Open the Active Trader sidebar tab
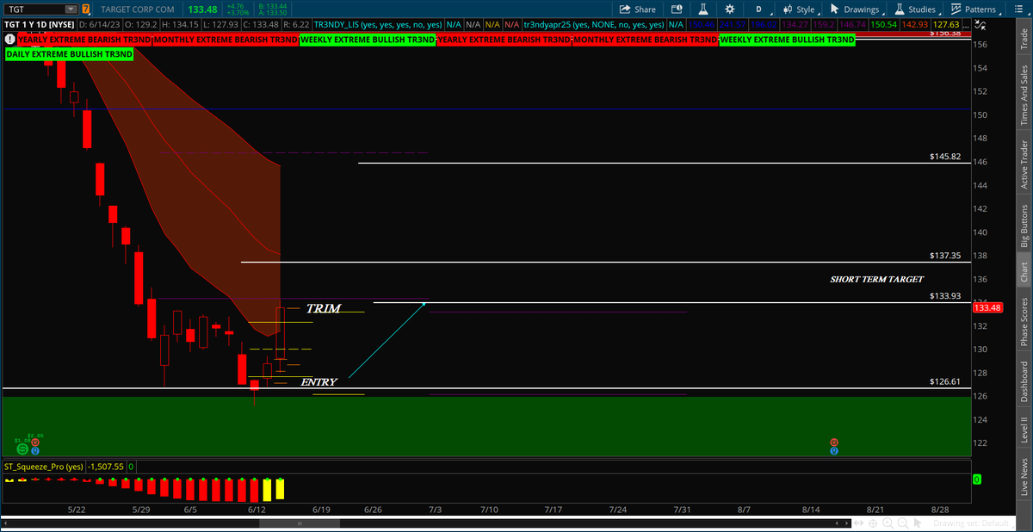The width and height of the screenshot is (1033, 532). [1024, 164]
